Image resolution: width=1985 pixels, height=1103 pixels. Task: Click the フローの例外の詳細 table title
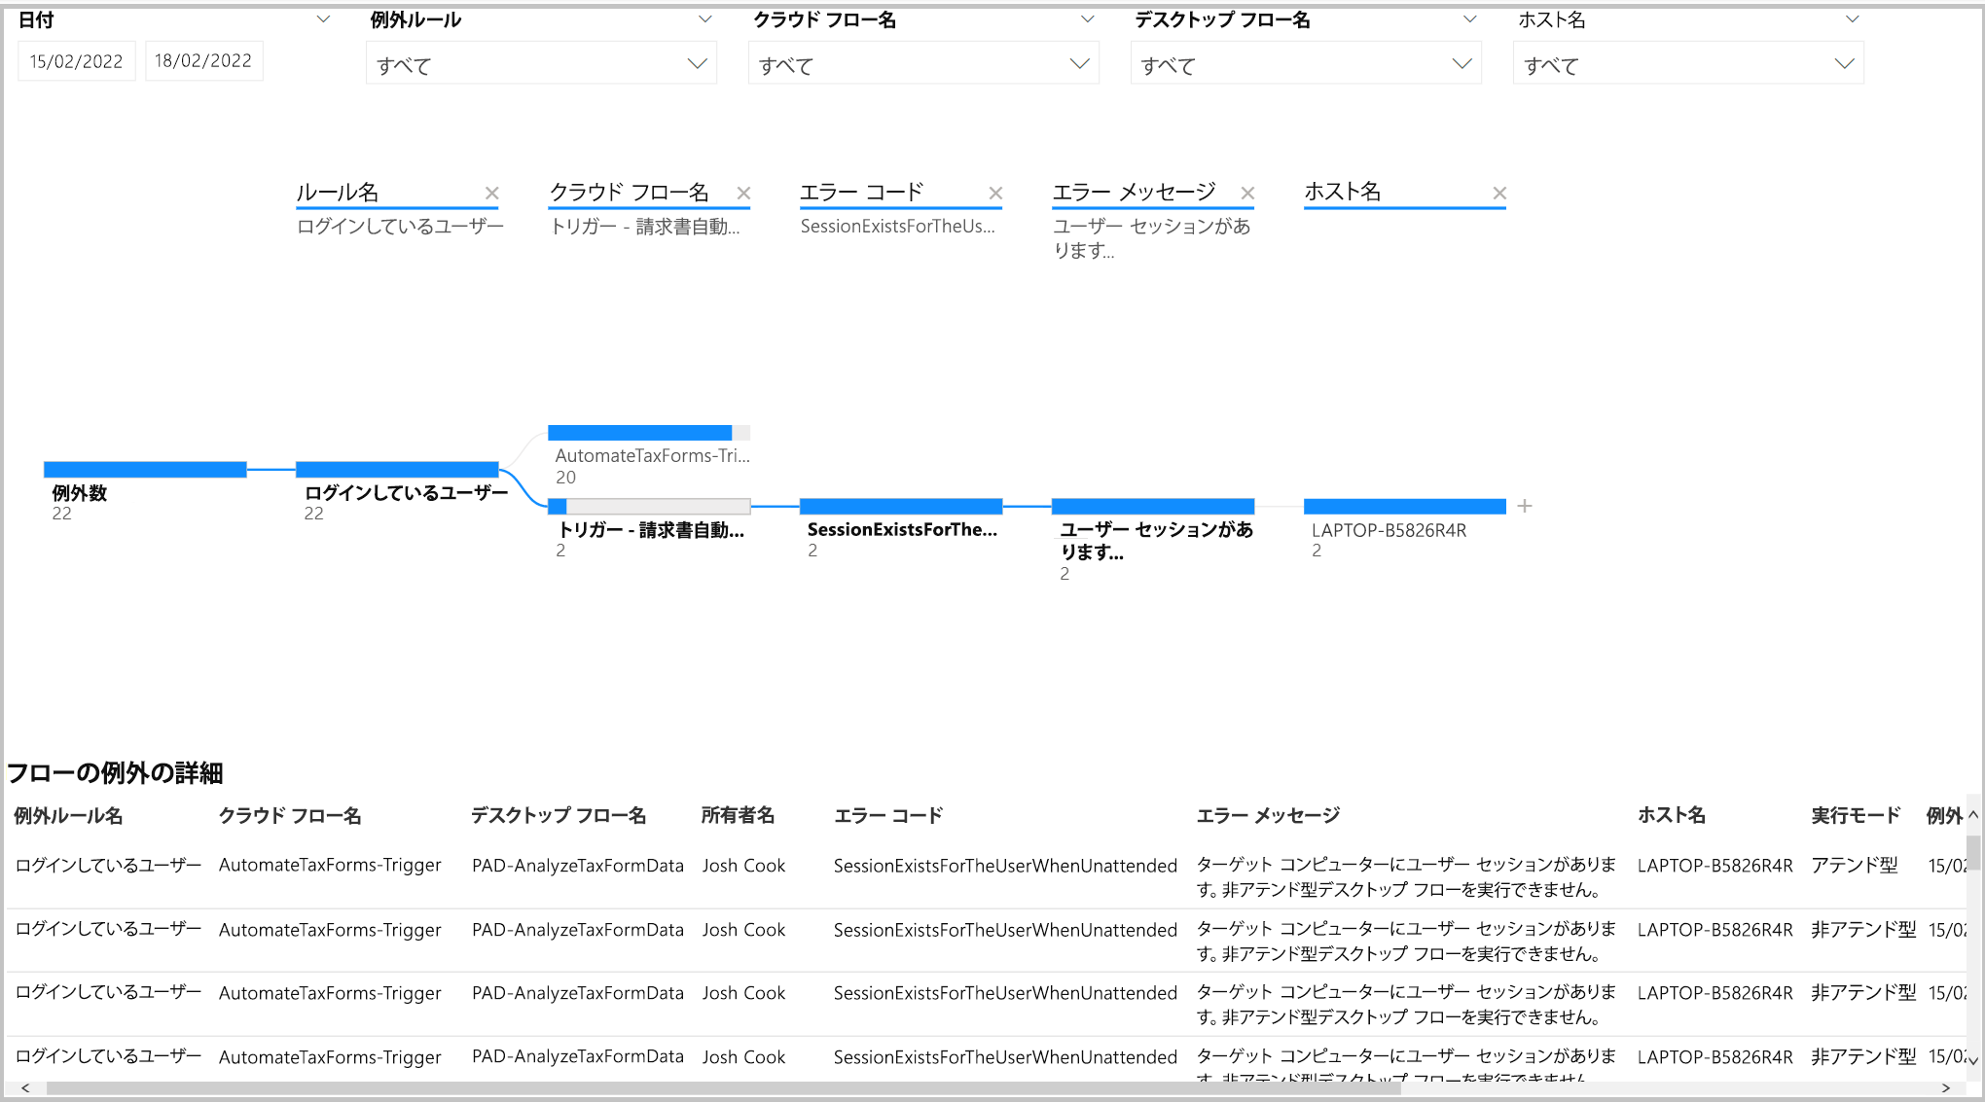point(115,773)
